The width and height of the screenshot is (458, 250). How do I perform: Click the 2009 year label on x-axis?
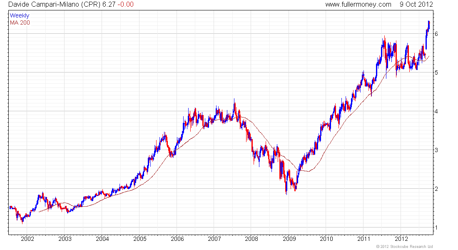pos(289,239)
